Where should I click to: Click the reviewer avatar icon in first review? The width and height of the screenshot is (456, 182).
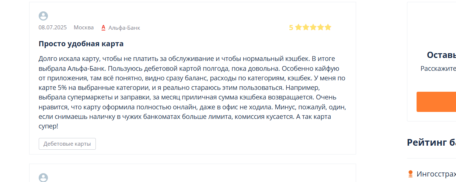[x=43, y=16]
